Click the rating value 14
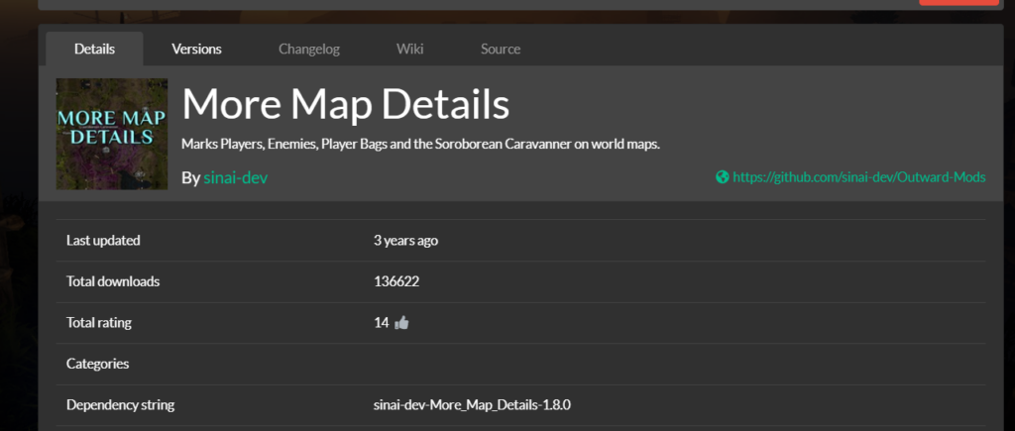This screenshot has height=431, width=1015. 382,322
